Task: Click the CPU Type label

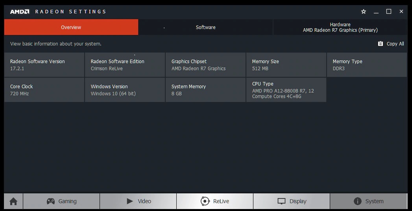Action: pyautogui.click(x=263, y=84)
